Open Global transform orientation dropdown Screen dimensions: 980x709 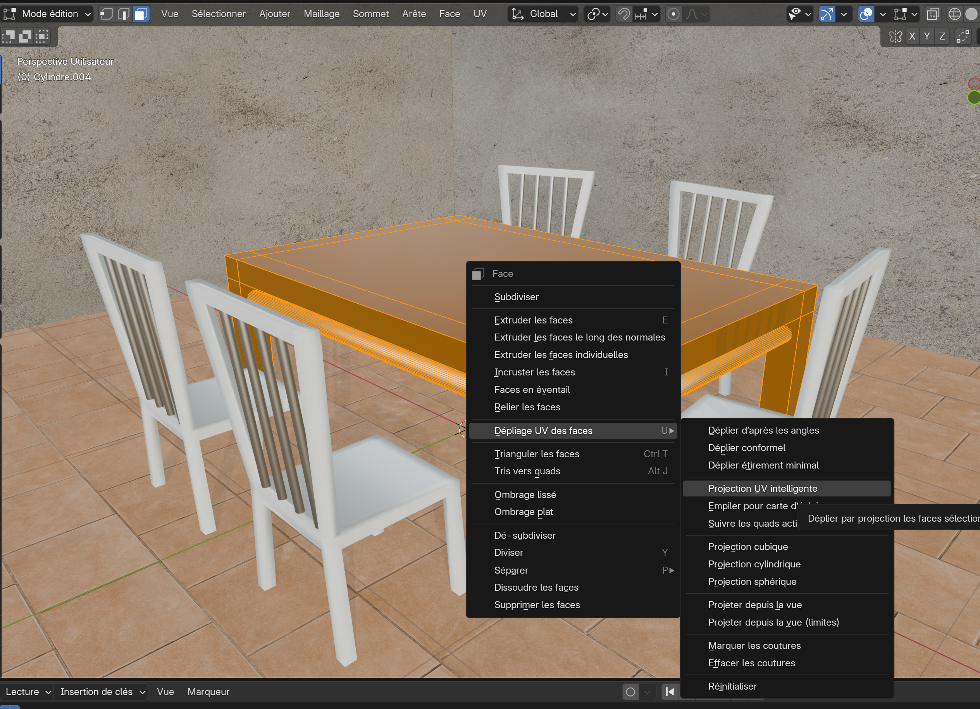(544, 14)
